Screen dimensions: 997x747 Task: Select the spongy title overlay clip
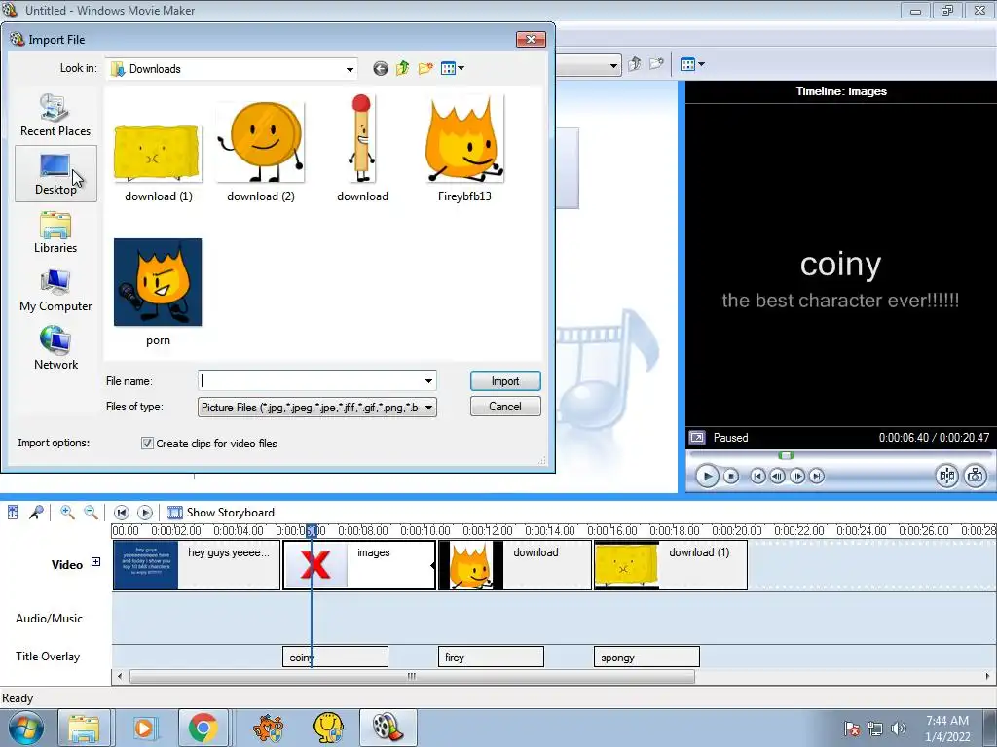click(646, 657)
